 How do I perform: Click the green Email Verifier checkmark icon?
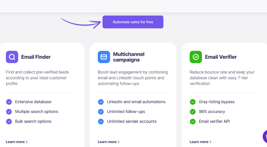point(196,57)
